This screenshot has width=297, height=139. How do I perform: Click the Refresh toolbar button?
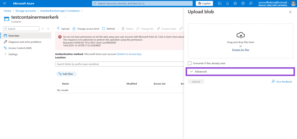(x=108, y=29)
